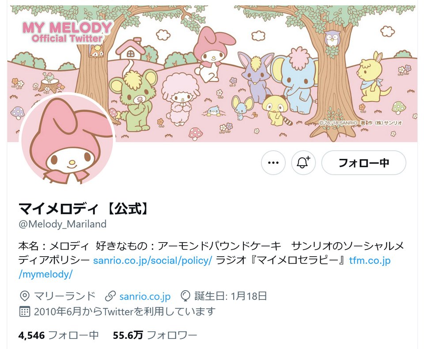Click the calendar joined-date icon
The width and height of the screenshot is (424, 349).
[25, 311]
